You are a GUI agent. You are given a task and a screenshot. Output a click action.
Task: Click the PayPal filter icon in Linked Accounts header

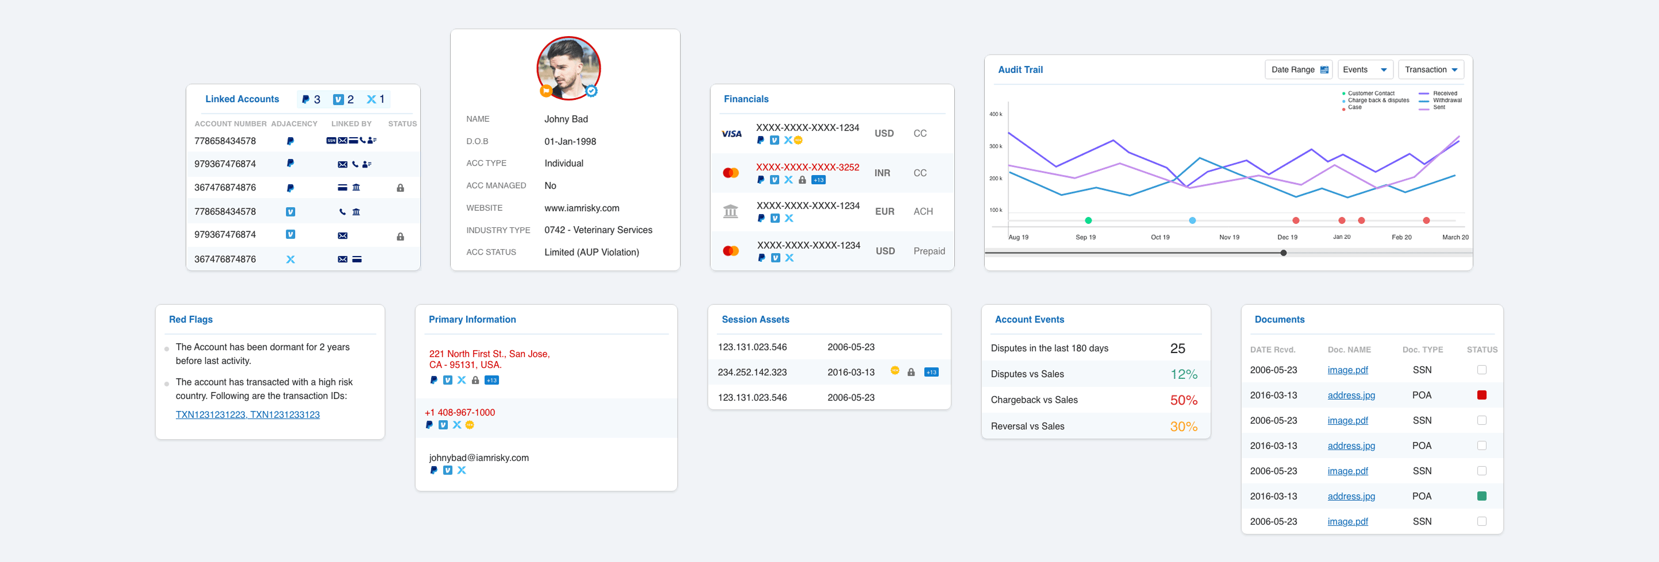pos(305,99)
